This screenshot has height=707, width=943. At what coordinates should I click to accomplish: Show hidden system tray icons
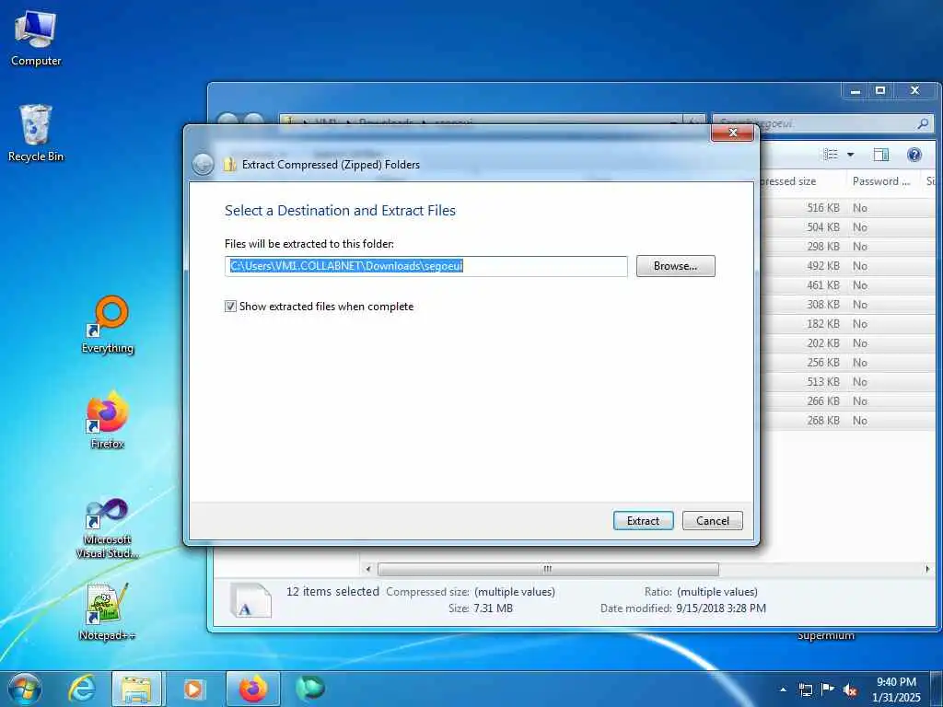(x=783, y=690)
